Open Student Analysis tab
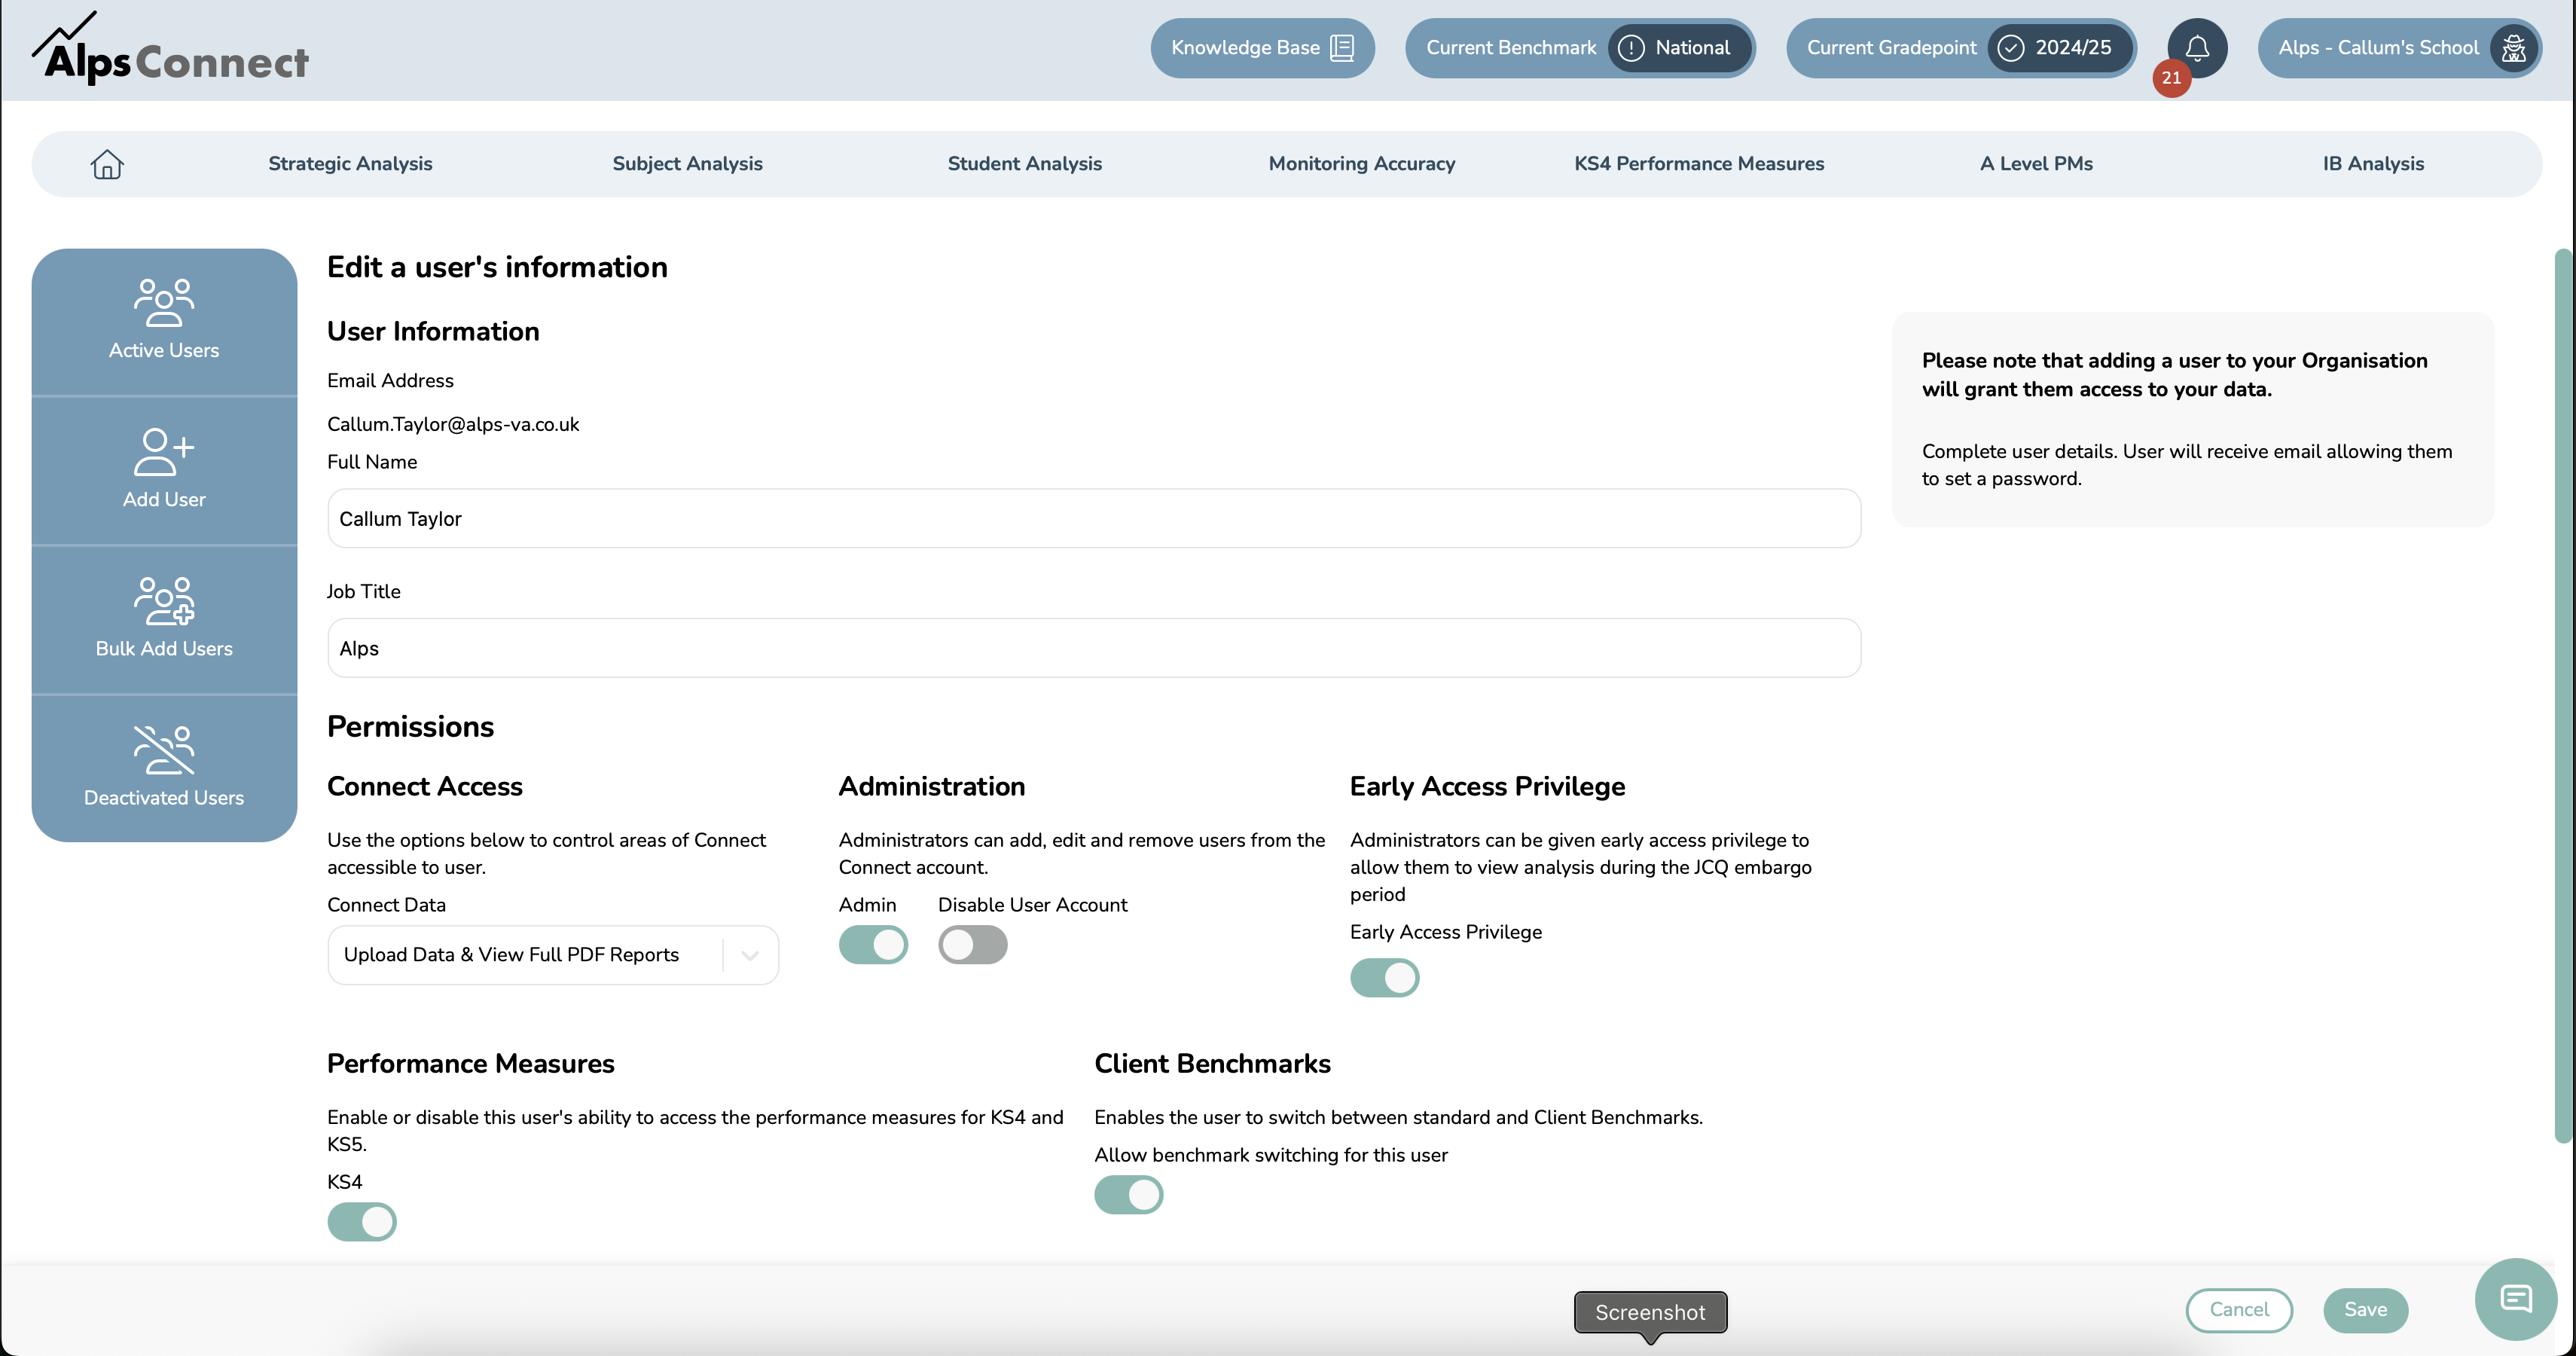2576x1356 pixels. (x=1024, y=164)
